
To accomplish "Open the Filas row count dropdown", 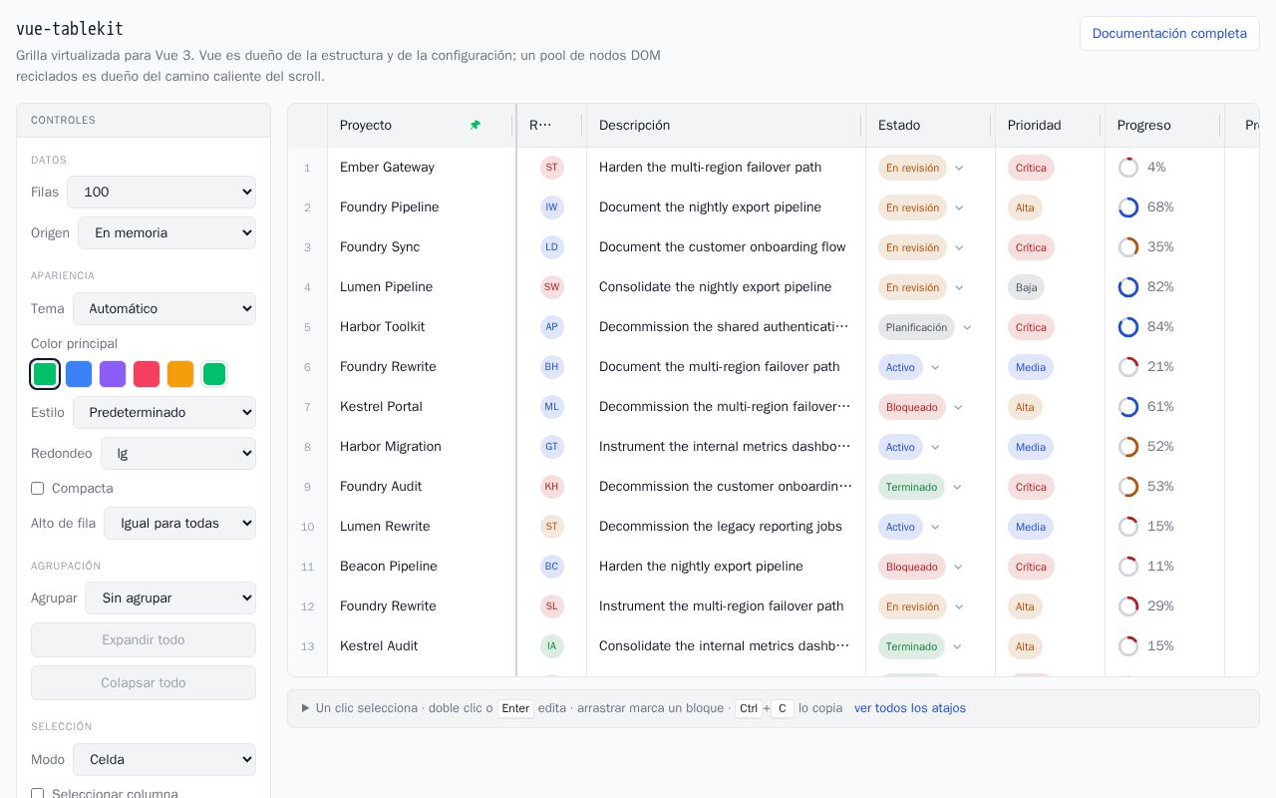I will click(x=161, y=193).
